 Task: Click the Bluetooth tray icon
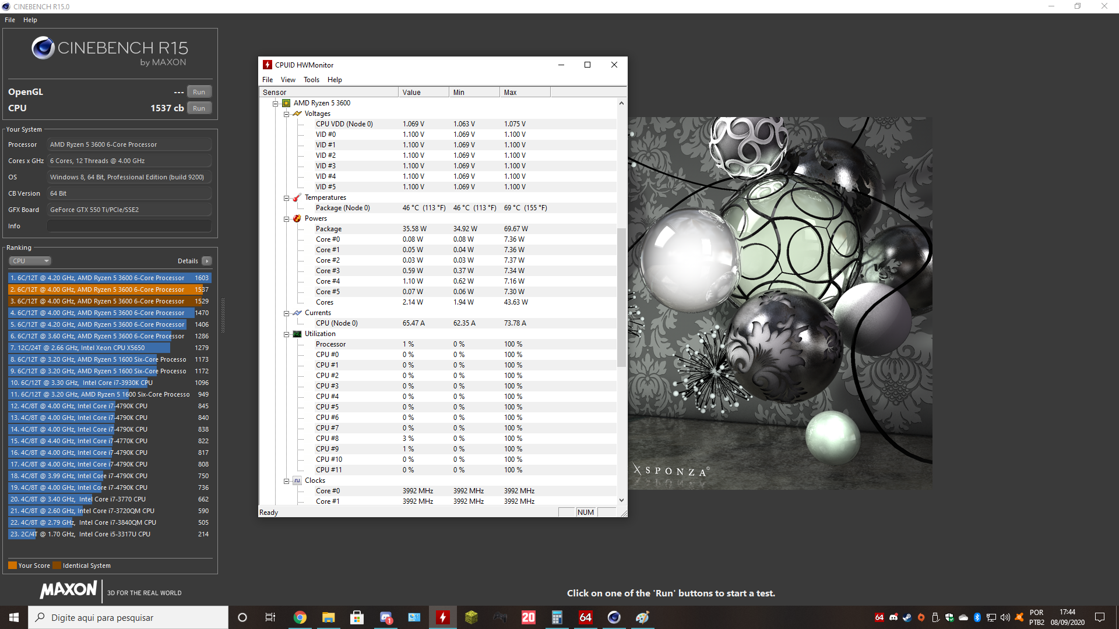(x=977, y=617)
